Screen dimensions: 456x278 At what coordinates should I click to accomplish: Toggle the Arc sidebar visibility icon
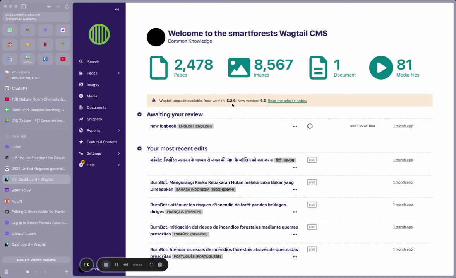(x=23, y=6)
